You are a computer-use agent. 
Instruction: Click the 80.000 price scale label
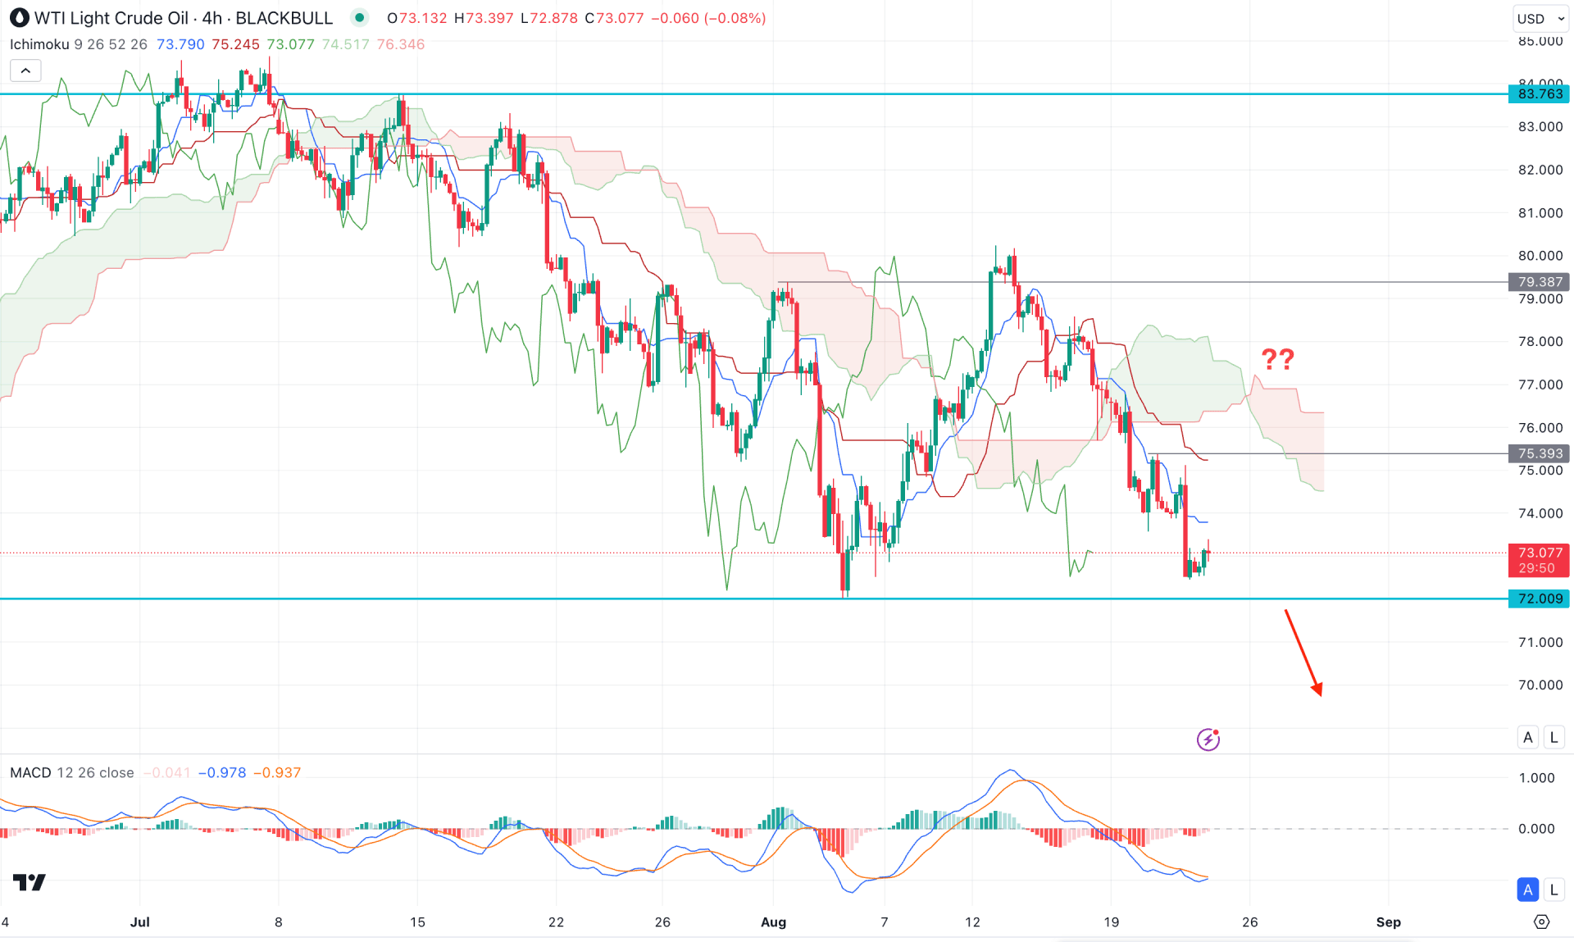click(1540, 256)
